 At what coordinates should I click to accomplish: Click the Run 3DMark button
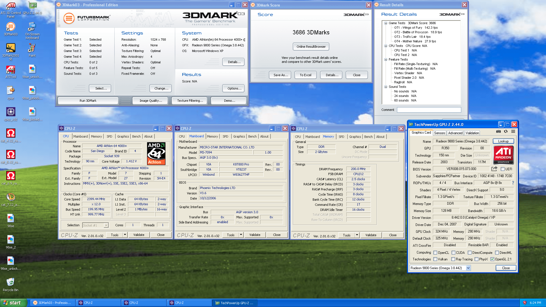[x=88, y=101]
